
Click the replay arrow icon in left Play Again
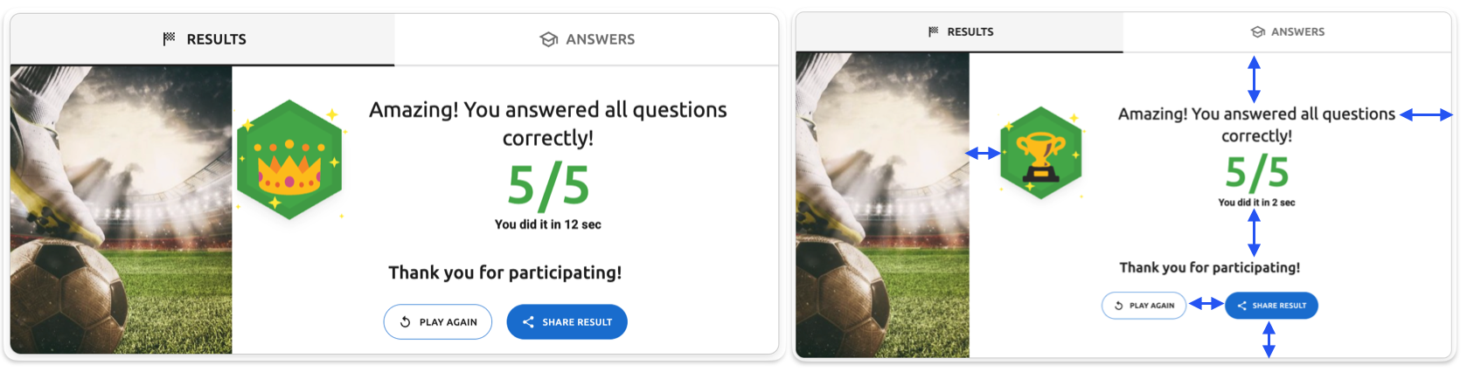click(406, 322)
